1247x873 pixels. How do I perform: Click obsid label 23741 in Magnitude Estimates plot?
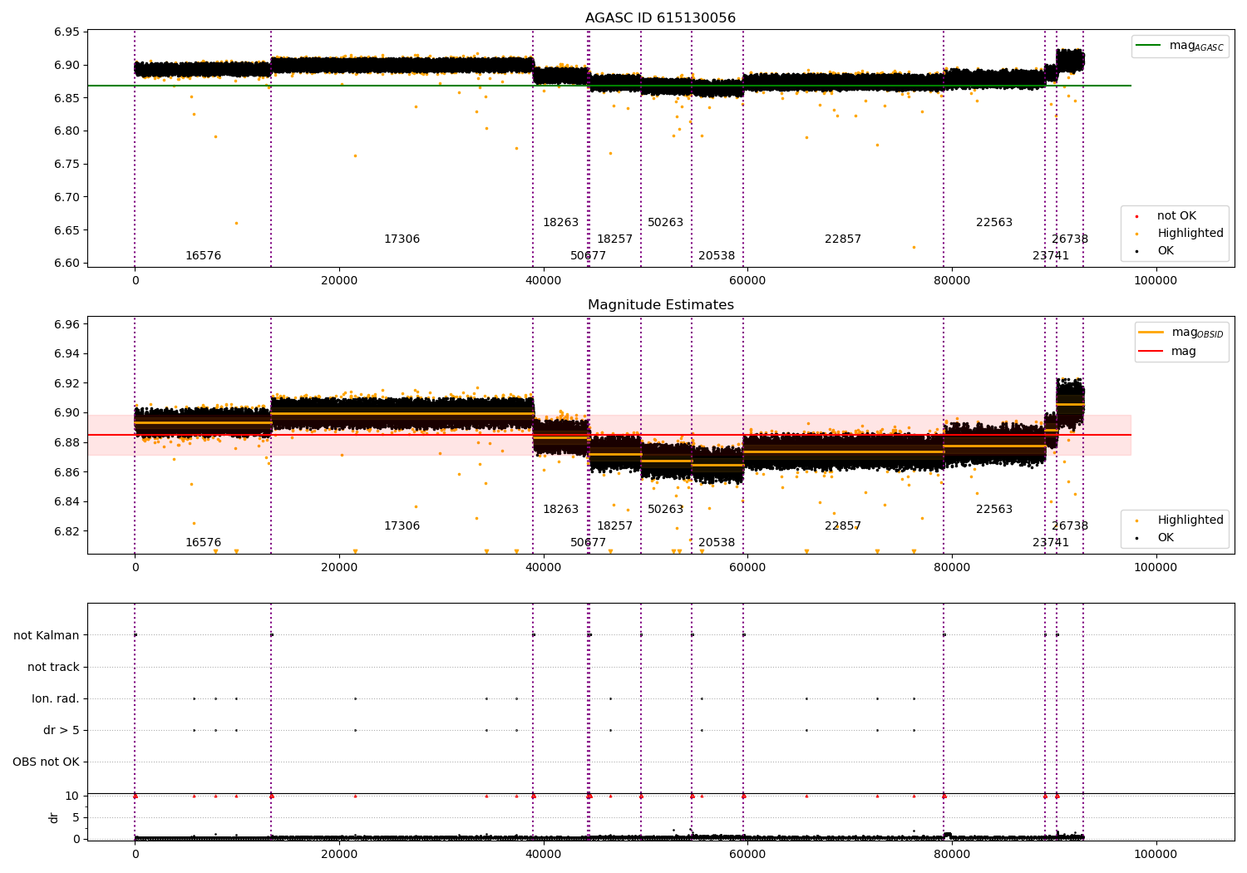click(x=1051, y=543)
